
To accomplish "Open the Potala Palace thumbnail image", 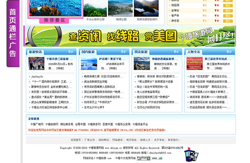I will click(x=142, y=64).
